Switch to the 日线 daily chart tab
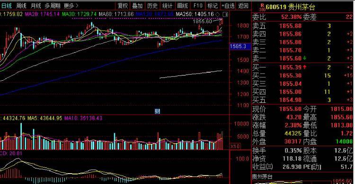 7,6
